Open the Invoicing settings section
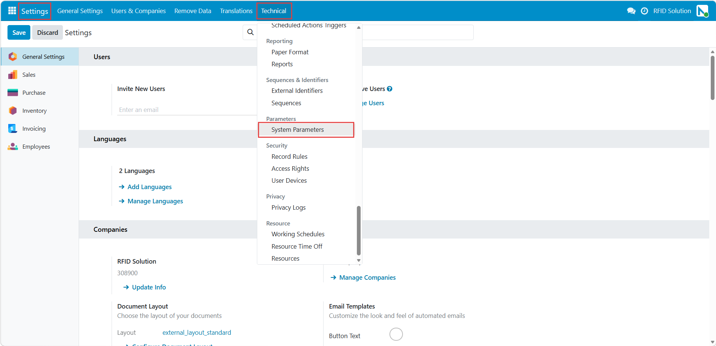The height and width of the screenshot is (346, 716). 40,128
